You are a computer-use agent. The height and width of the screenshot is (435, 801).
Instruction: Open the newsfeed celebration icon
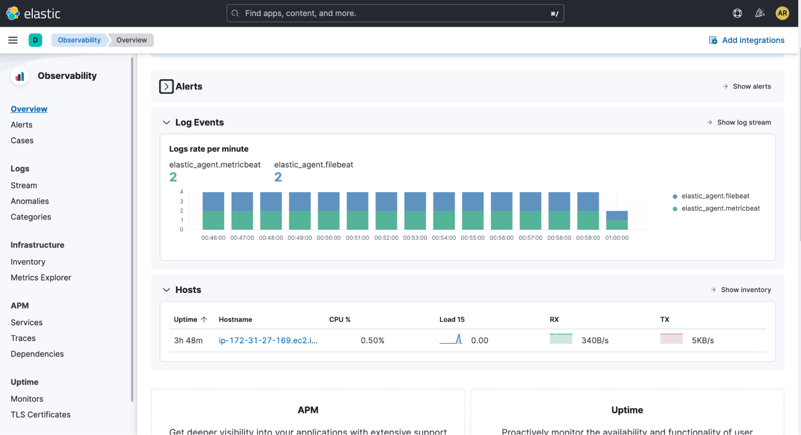point(760,13)
